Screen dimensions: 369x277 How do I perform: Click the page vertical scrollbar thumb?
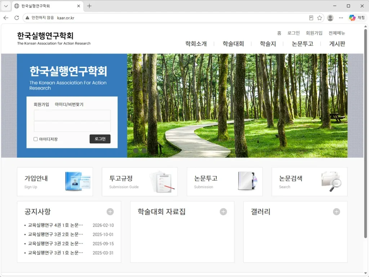coord(365,133)
